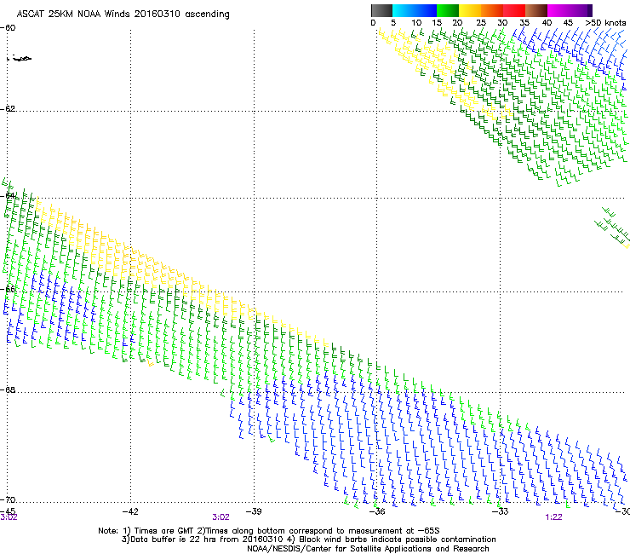Viewport: 630px width, 554px height.
Task: Click latitude label '-62'
Action: (8, 109)
